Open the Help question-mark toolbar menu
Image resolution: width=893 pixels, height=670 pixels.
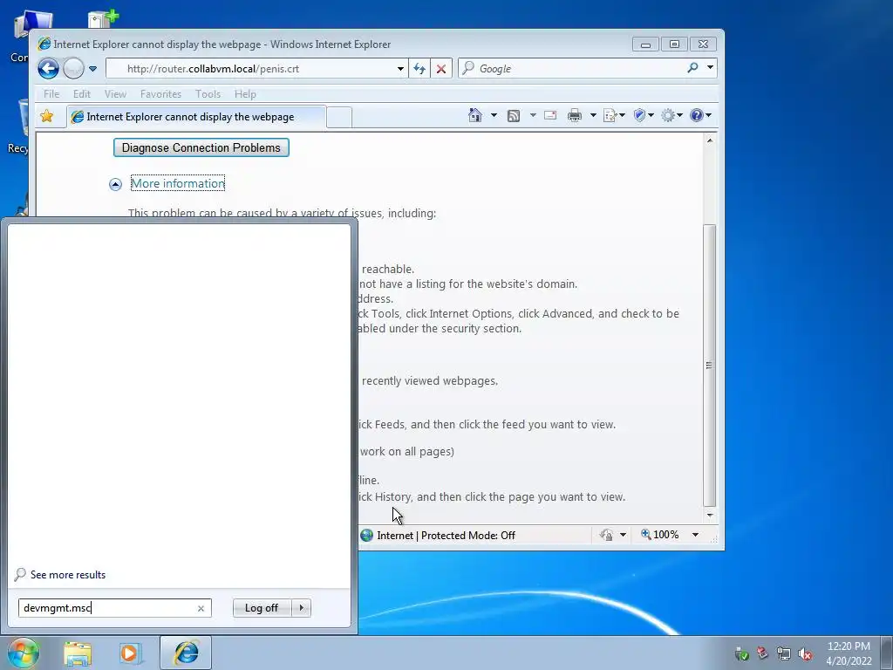pos(700,116)
